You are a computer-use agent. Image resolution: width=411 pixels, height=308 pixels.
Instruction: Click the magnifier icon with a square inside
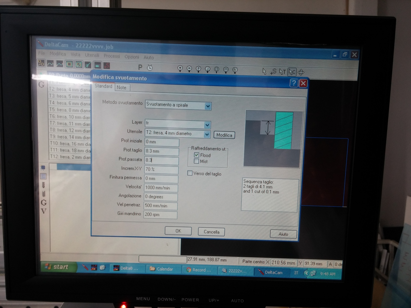point(217,70)
